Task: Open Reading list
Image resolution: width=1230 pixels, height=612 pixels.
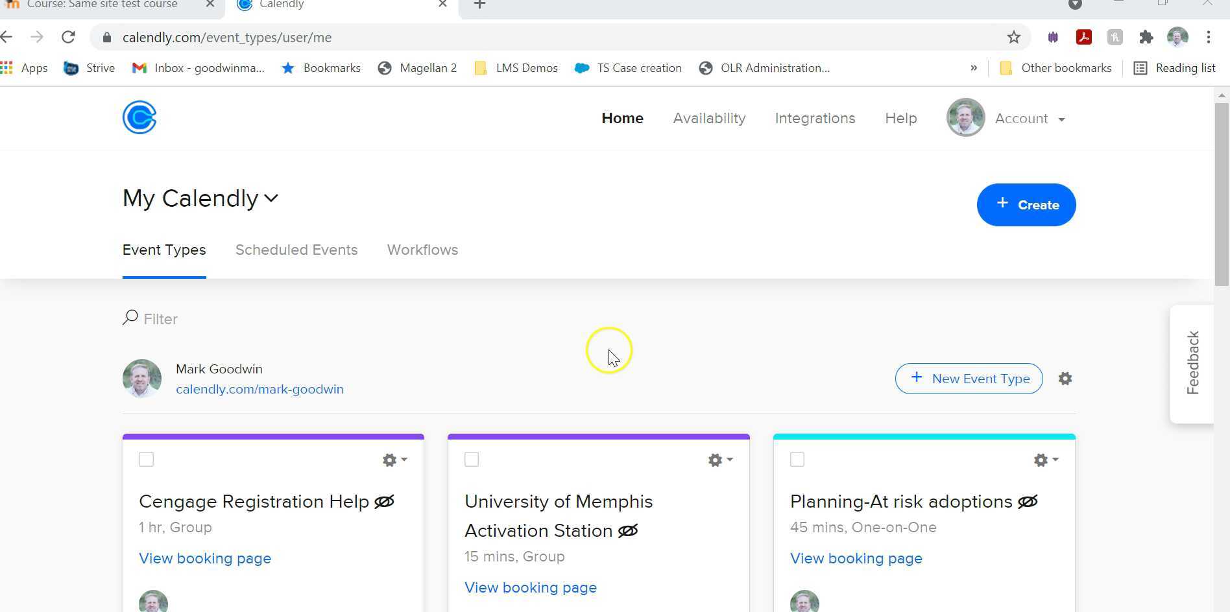Action: [x=1175, y=68]
